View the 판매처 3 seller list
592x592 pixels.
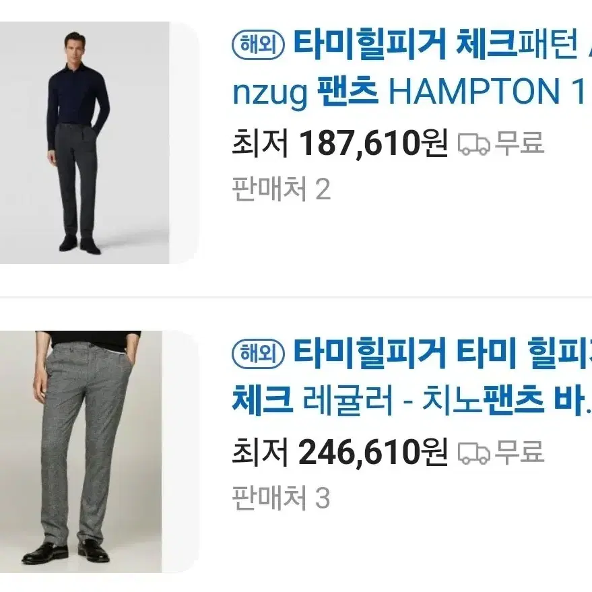(x=282, y=498)
